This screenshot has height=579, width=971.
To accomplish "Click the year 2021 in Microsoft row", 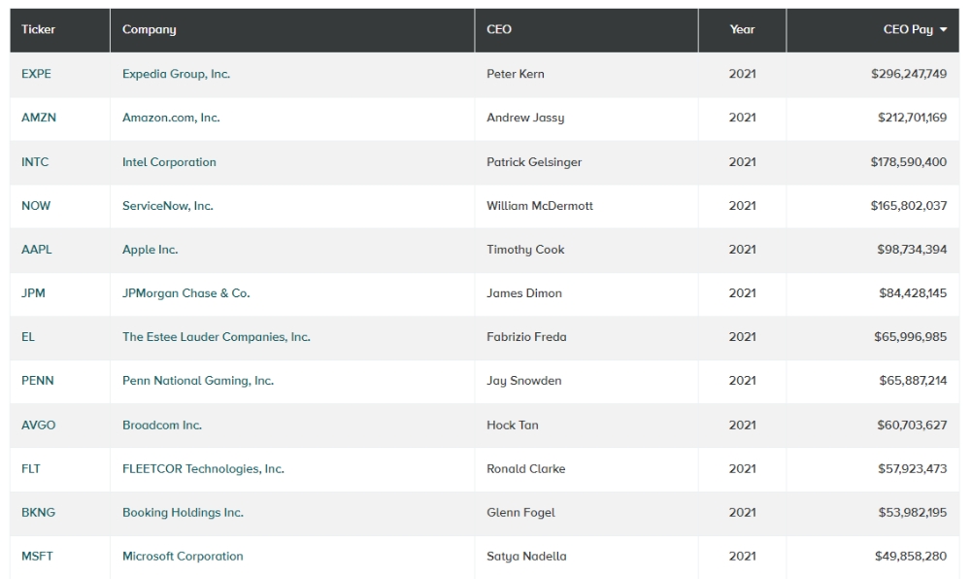I will point(742,556).
